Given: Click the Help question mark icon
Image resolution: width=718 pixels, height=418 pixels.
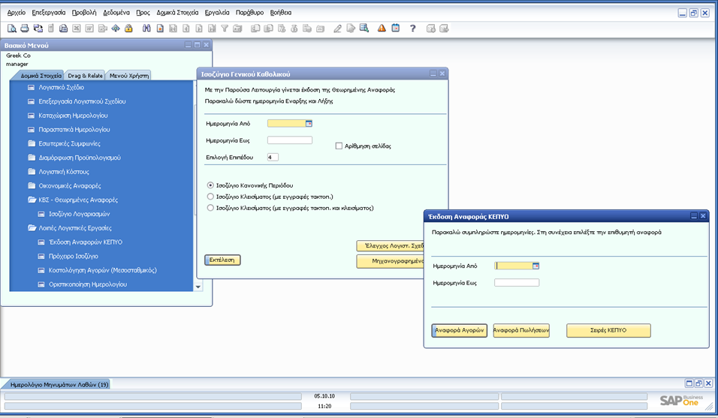Looking at the screenshot, I should 412,29.
